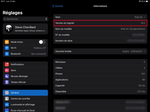Tap the Nom du modèle row
Image resolution: width=150 pixels, height=112 pixels.
(100, 29)
